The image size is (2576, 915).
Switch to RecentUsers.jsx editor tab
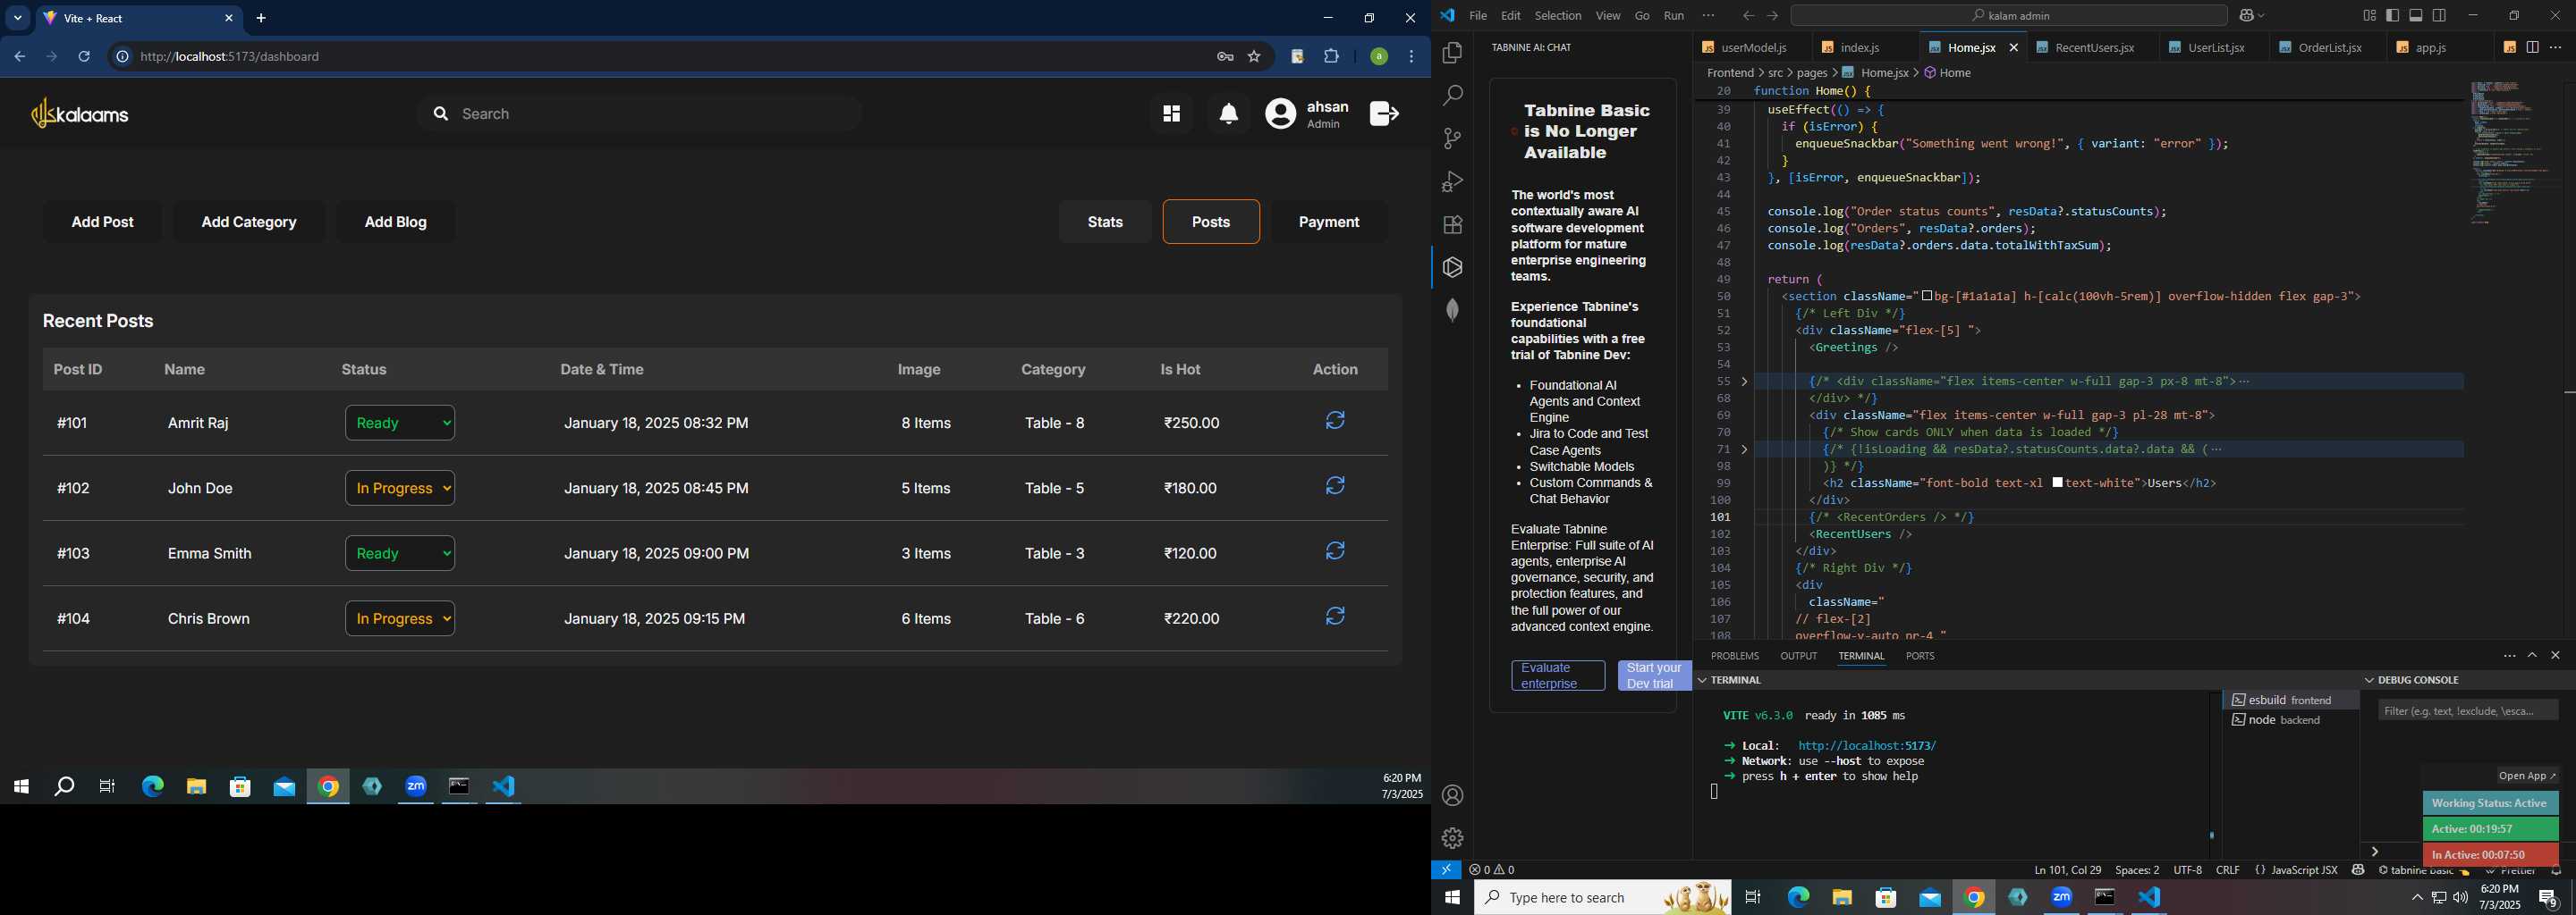point(2094,47)
